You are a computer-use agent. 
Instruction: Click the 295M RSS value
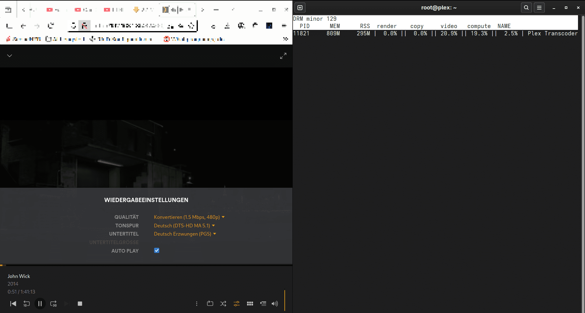(363, 34)
